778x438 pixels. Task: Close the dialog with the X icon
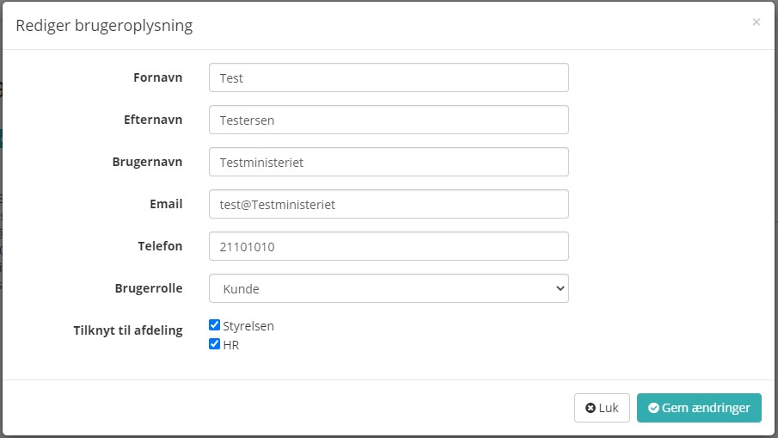[756, 22]
